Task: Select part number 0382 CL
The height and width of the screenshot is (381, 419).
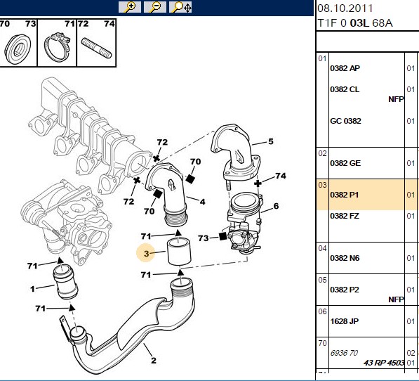Action: coord(345,89)
